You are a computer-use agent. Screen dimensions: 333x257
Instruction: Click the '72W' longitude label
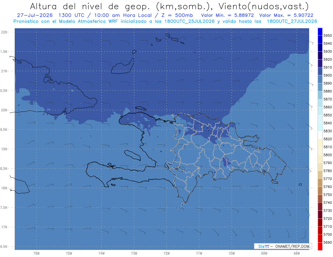click(167, 253)
